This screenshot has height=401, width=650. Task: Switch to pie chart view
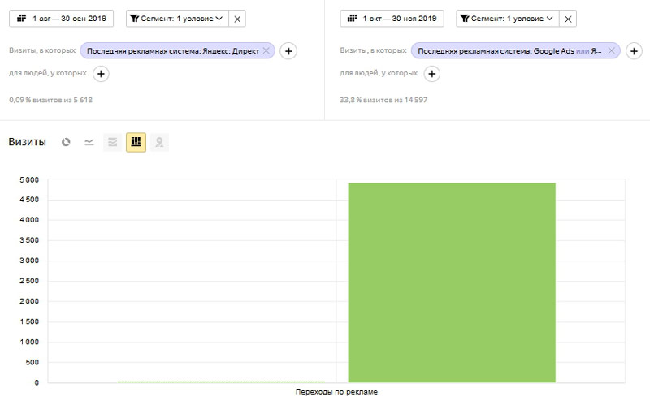pos(66,142)
